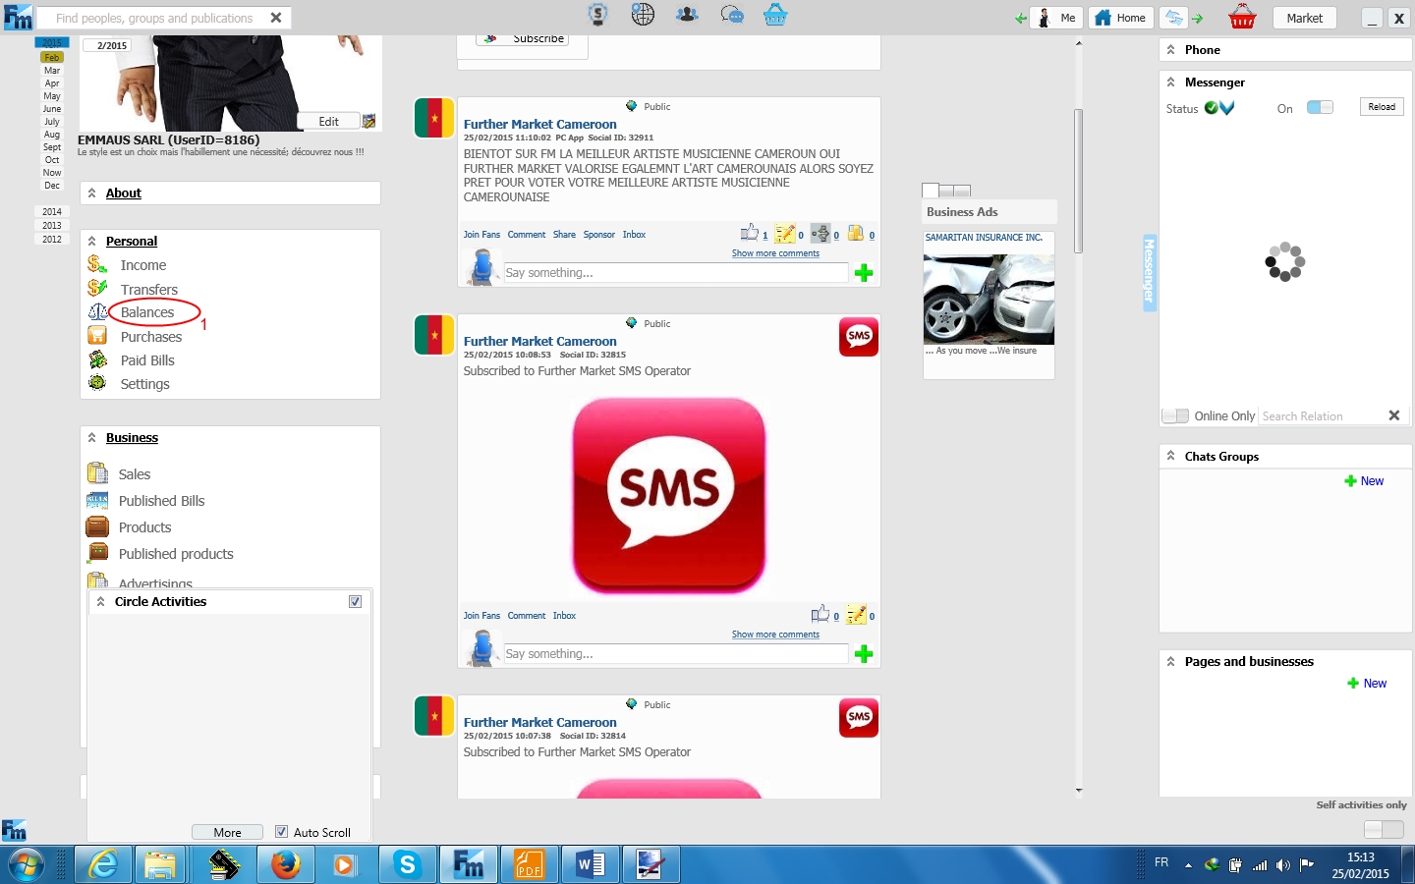The image size is (1415, 884).
Task: Click the red shopping basket icon
Action: 1242,17
